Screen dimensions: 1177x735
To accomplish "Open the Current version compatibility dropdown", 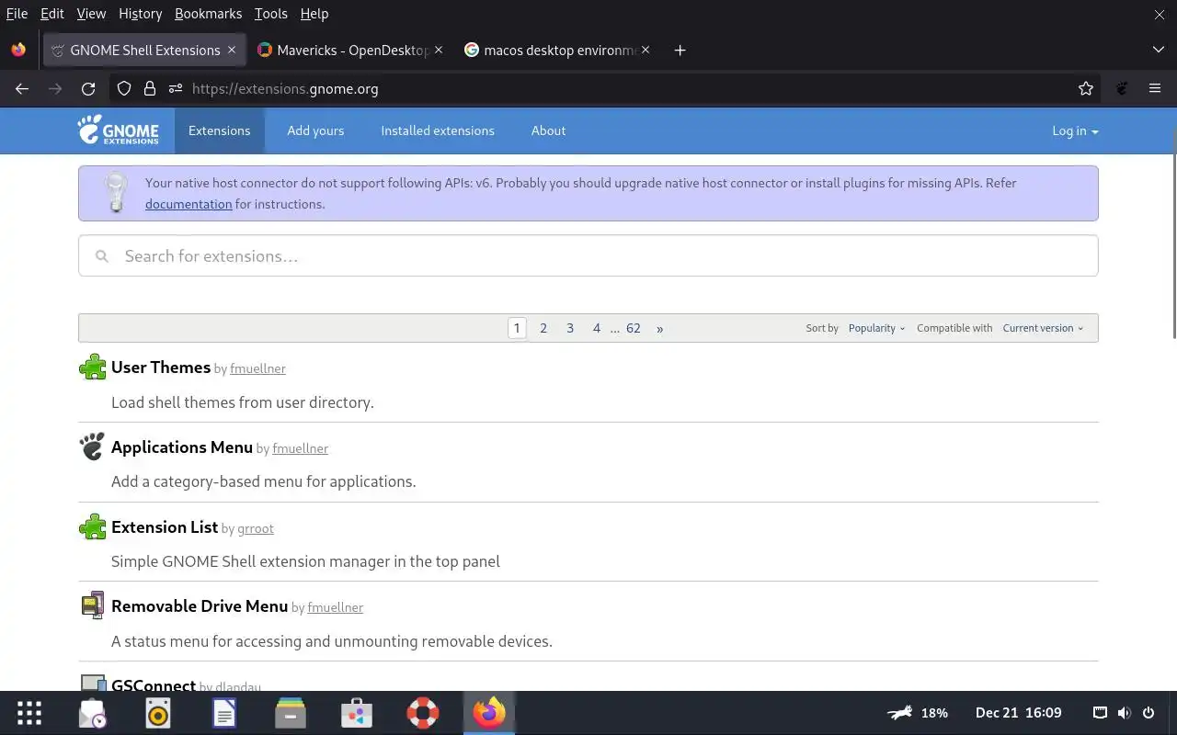I will click(x=1043, y=328).
